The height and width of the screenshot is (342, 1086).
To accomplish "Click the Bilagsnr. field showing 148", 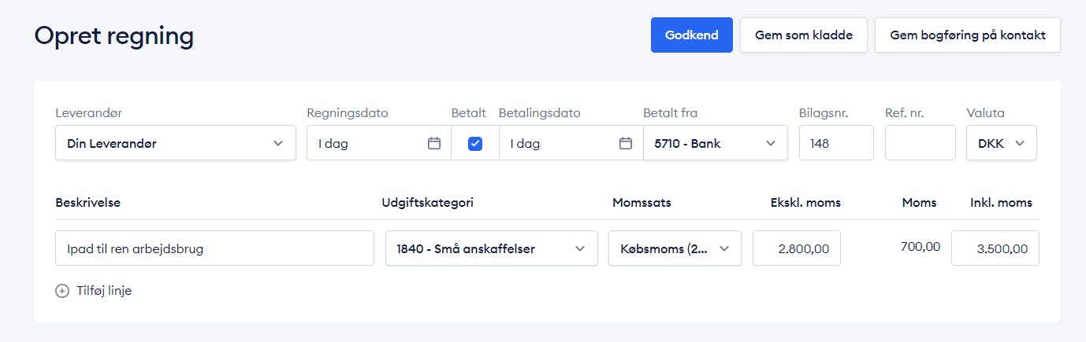I will tap(836, 143).
